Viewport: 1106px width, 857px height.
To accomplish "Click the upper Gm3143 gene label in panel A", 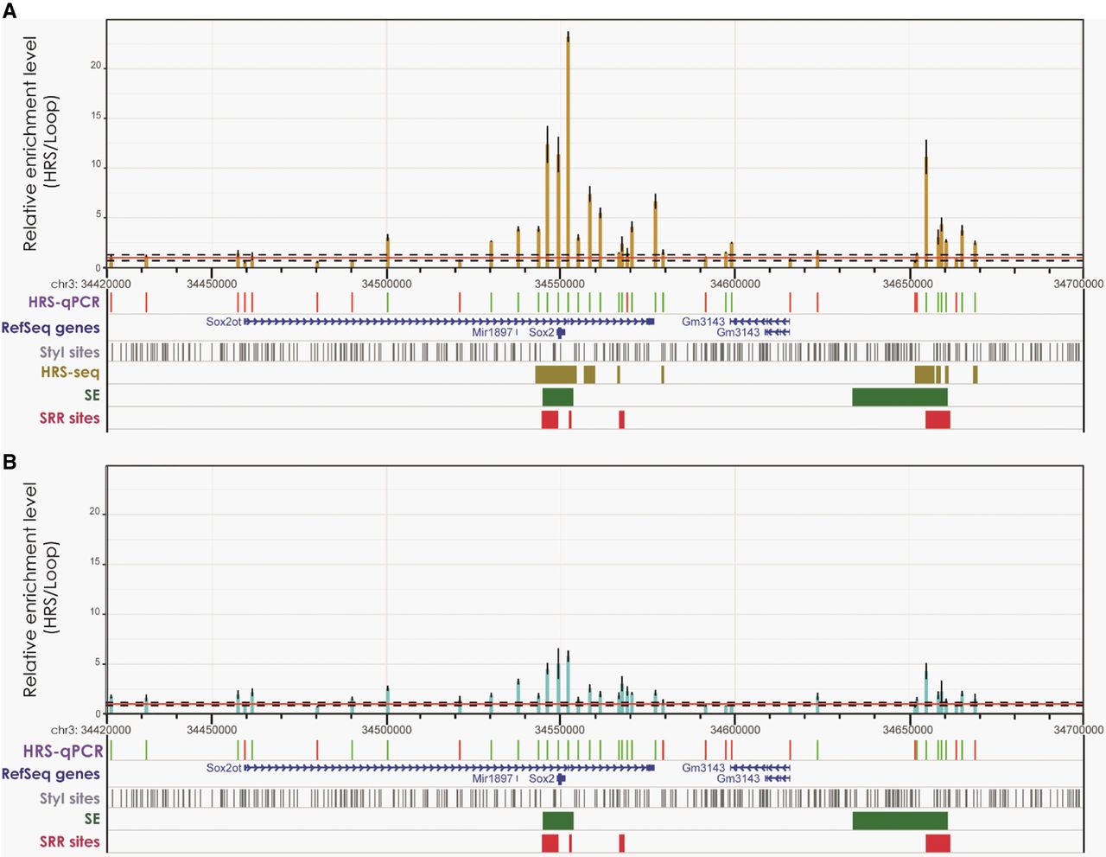I will click(703, 322).
